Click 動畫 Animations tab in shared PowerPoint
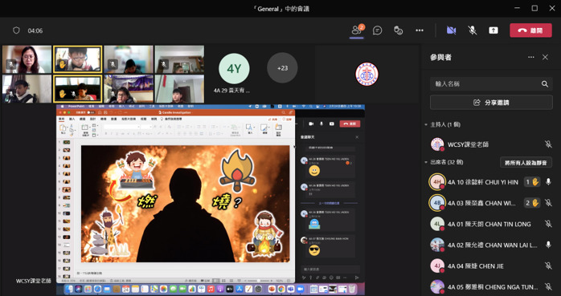561x296 pixels. tap(114, 119)
